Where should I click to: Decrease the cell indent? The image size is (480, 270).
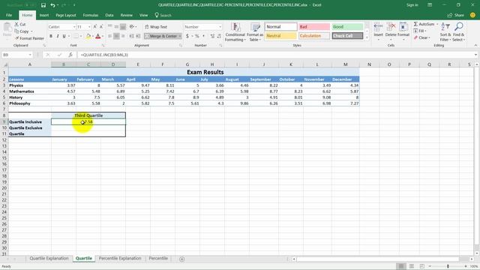coord(131,36)
